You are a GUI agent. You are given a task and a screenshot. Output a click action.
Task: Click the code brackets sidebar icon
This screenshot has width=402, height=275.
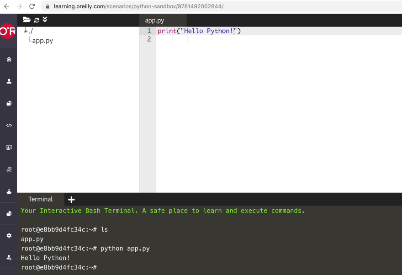coord(9,125)
